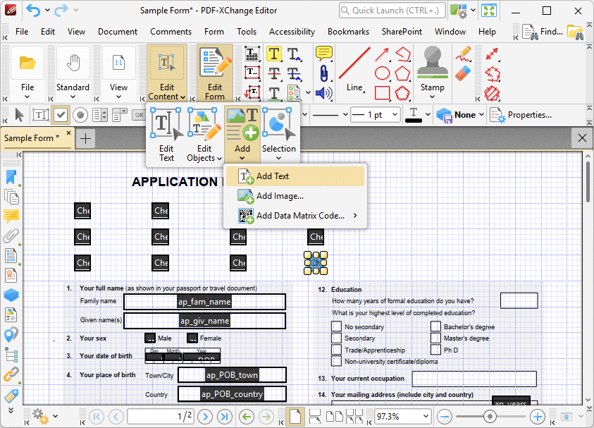Image resolution: width=594 pixels, height=428 pixels.
Task: Expand the Stamp tool dropdown
Action: (432, 97)
